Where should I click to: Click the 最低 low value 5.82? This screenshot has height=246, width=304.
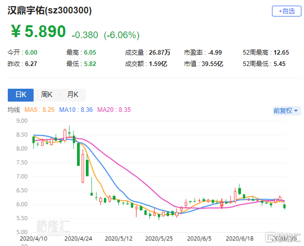[x=90, y=64]
